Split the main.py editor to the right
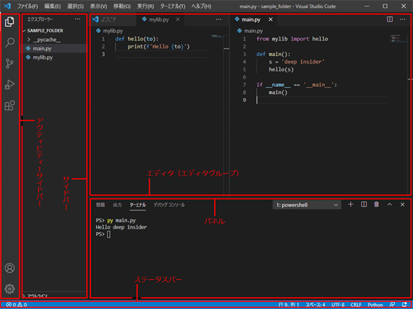The width and height of the screenshot is (413, 309). pos(390,19)
